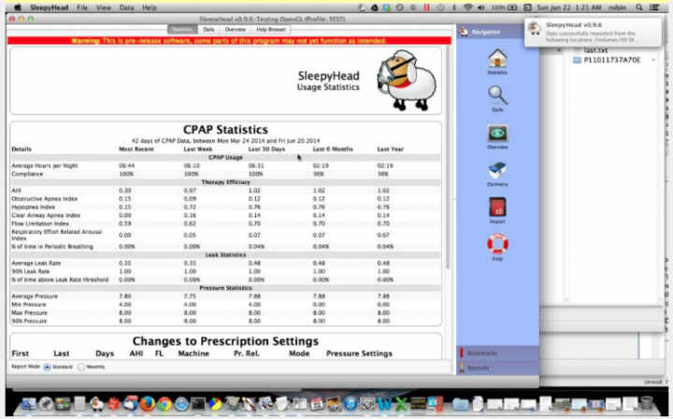Open iTunes from the Dock
The image size is (673, 419).
(x=351, y=404)
